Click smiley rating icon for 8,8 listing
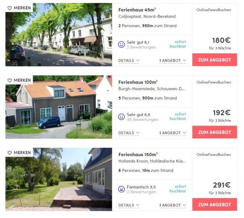 coord(121,117)
